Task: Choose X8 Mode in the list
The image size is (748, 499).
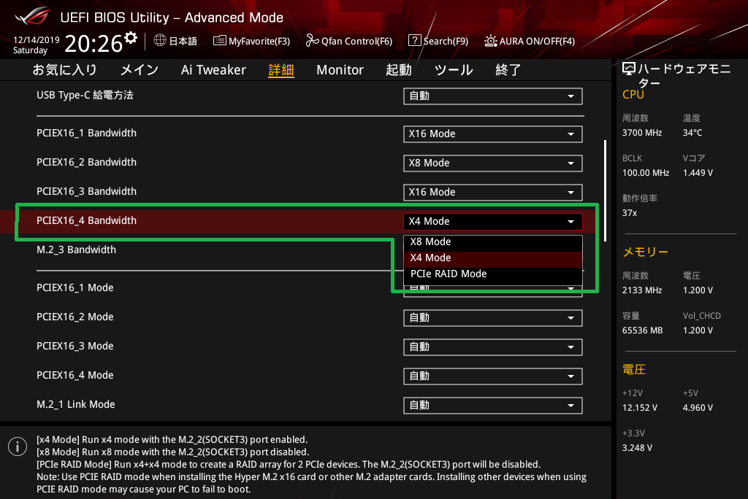Action: tap(493, 241)
